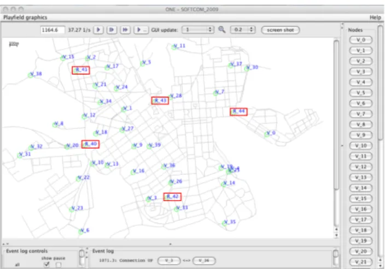Viewport: 385px width, 269px height.
Task: Click node V_5 circle on the map
Action: click(142, 63)
